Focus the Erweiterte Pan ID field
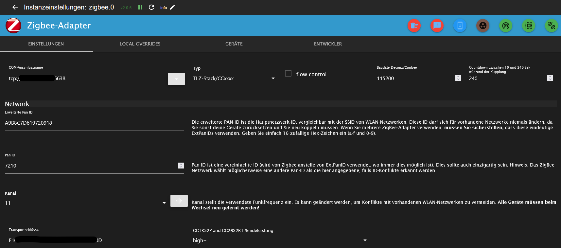Screen dimensions: 561x248 pyautogui.click(x=94, y=123)
